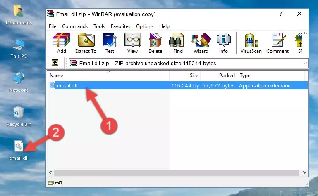Click the horizontal scrollbar left arrow
Image resolution: width=318 pixels, height=196 pixels.
point(51,173)
